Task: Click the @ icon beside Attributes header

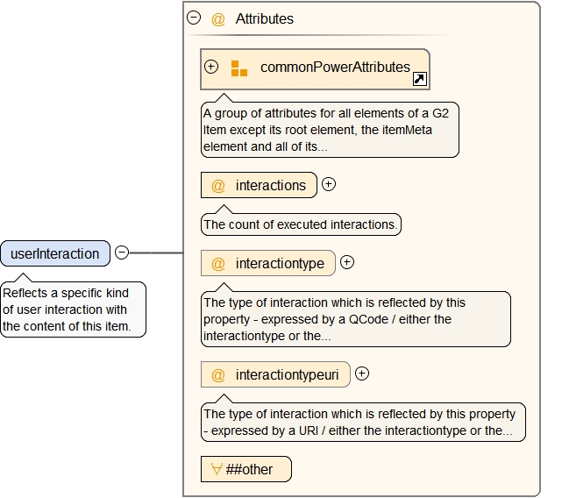Action: (217, 18)
